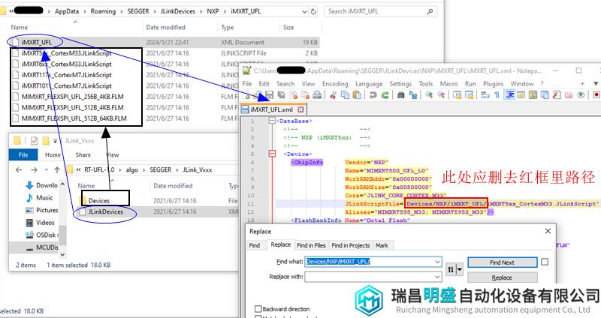601x318 pixels.
Task: Switch to Find in Projects tab
Action: coord(350,245)
